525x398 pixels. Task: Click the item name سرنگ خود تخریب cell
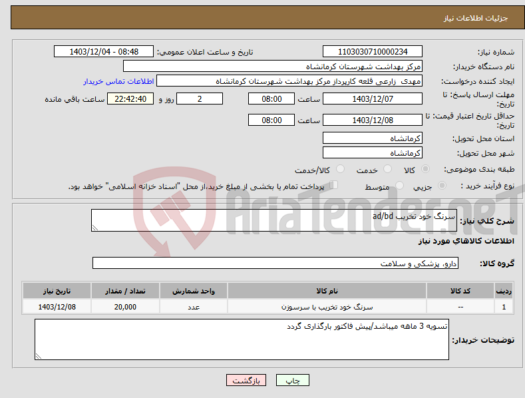pos(327,307)
